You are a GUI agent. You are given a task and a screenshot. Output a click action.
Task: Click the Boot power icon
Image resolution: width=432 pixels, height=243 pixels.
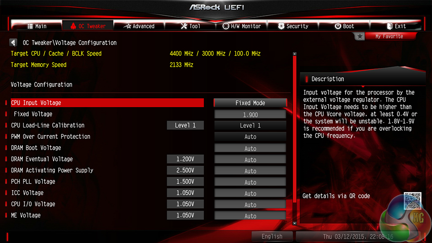[x=338, y=26]
